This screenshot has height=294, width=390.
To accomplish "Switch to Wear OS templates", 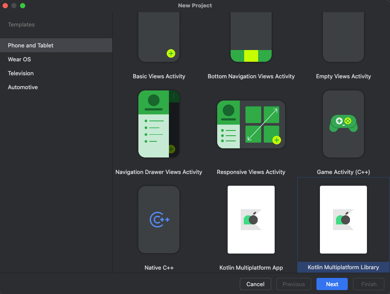I will (x=56, y=59).
